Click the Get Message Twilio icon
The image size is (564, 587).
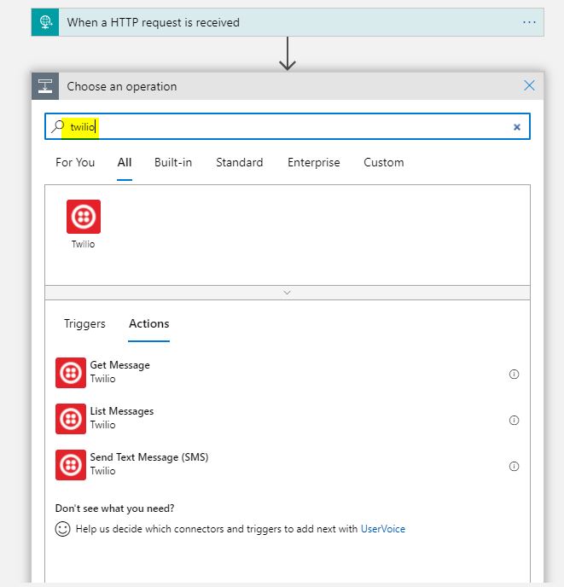pyautogui.click(x=71, y=373)
